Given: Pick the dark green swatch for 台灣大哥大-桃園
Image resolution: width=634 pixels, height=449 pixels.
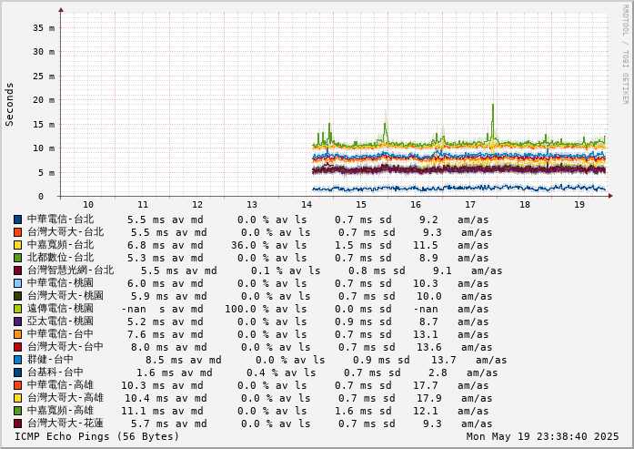Looking at the screenshot, I should [18, 296].
